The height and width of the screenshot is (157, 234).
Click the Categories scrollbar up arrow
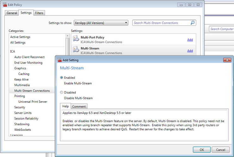coord(67,36)
